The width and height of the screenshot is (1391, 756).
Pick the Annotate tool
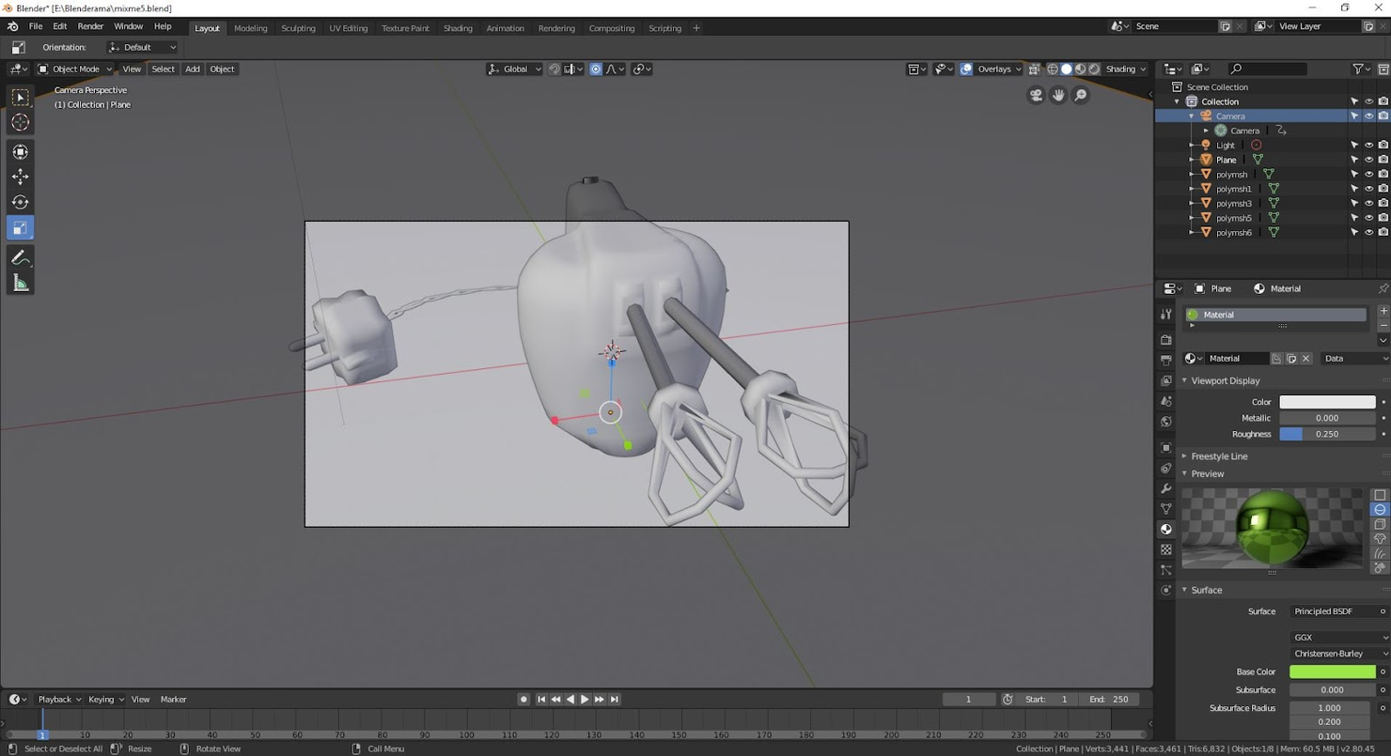(x=20, y=257)
